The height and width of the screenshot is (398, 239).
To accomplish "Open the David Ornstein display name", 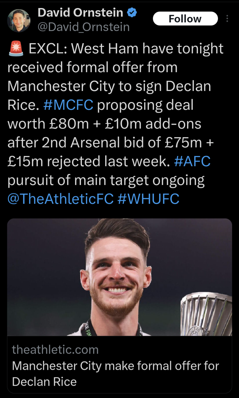I will click(80, 12).
